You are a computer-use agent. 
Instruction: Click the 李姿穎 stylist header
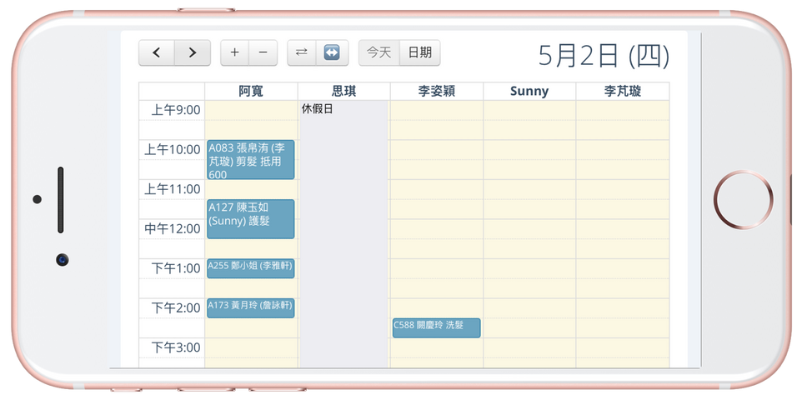pos(436,92)
